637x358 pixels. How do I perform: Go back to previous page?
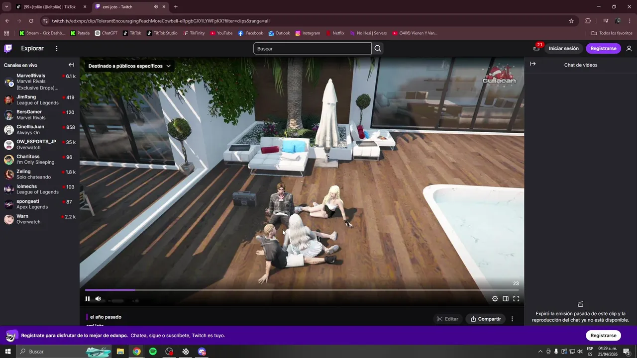7,21
